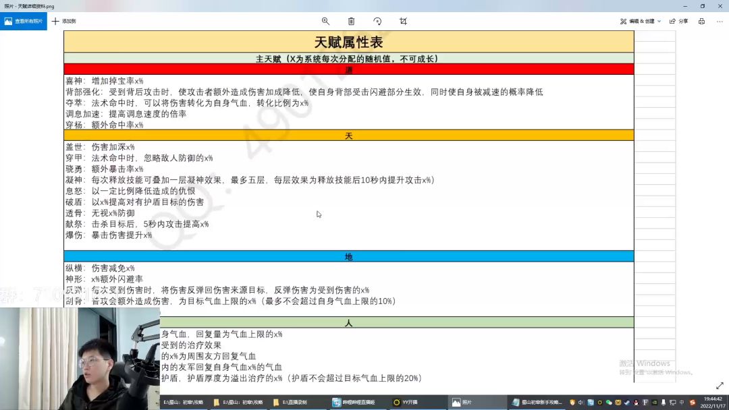The height and width of the screenshot is (410, 729).
Task: Click the 照片 app taskbar button
Action: tap(466, 403)
